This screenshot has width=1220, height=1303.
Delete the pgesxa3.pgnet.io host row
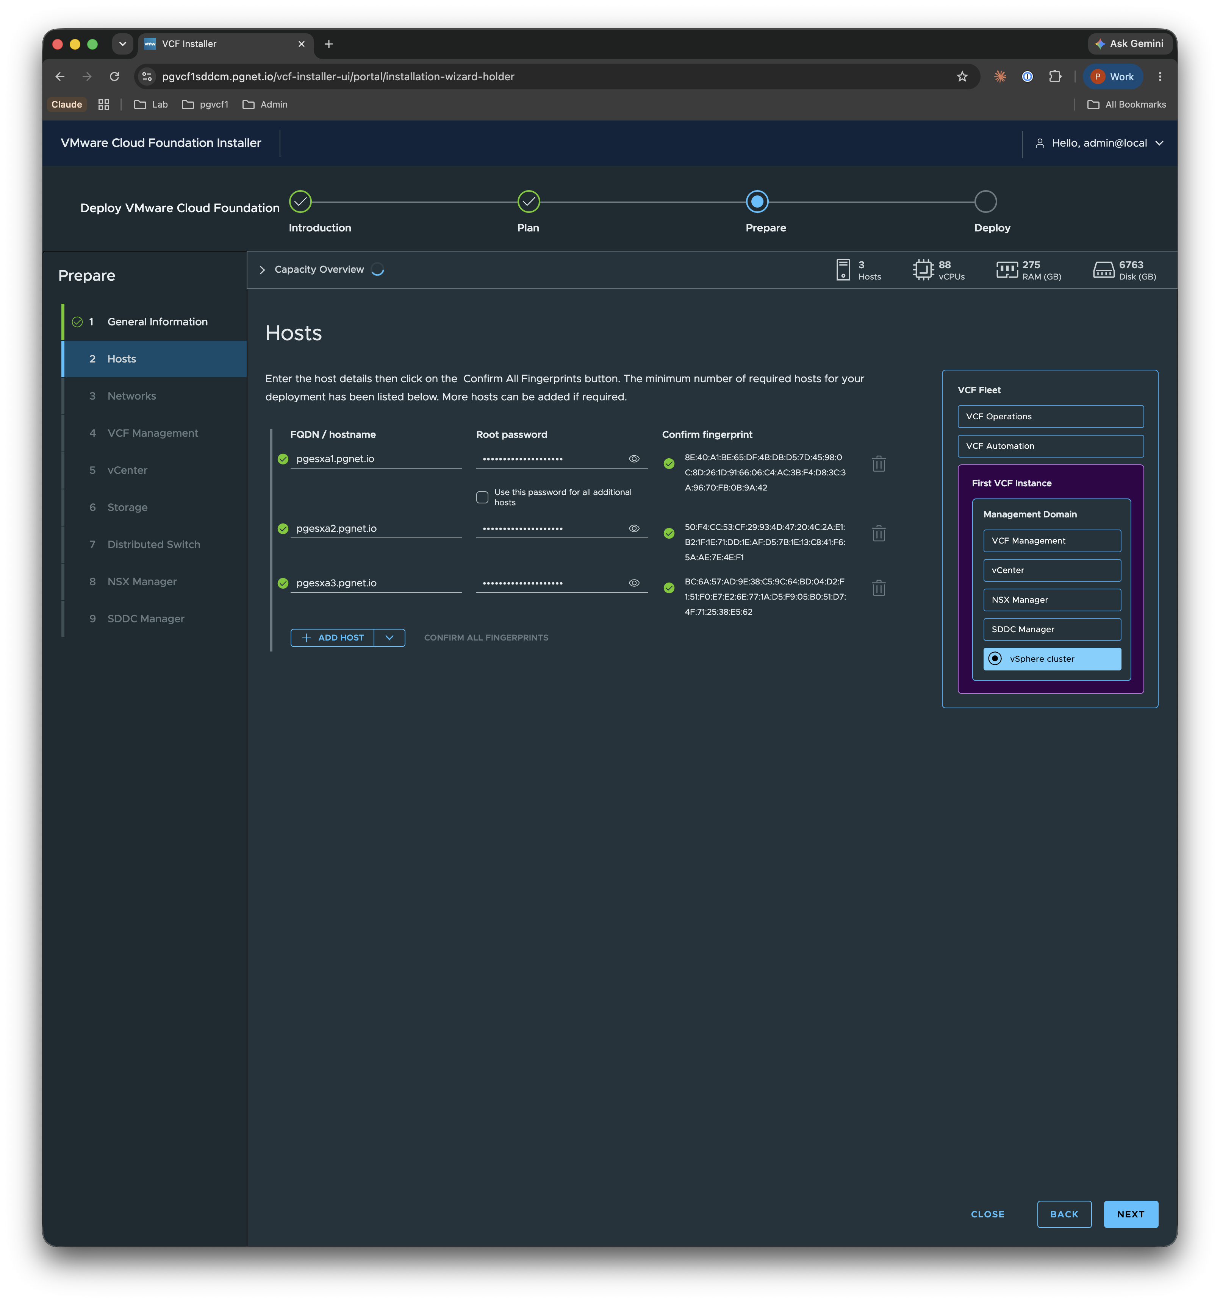pos(879,588)
